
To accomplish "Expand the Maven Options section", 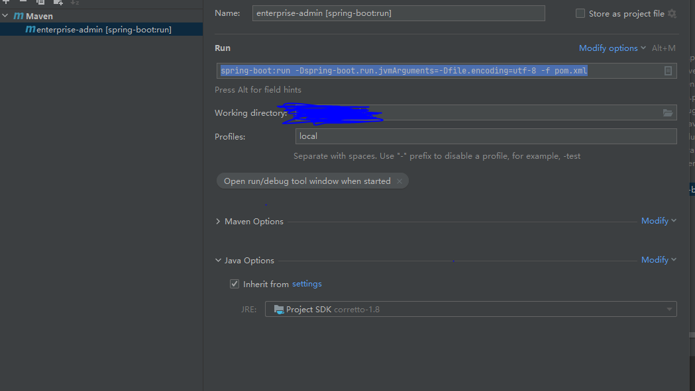I will point(218,221).
